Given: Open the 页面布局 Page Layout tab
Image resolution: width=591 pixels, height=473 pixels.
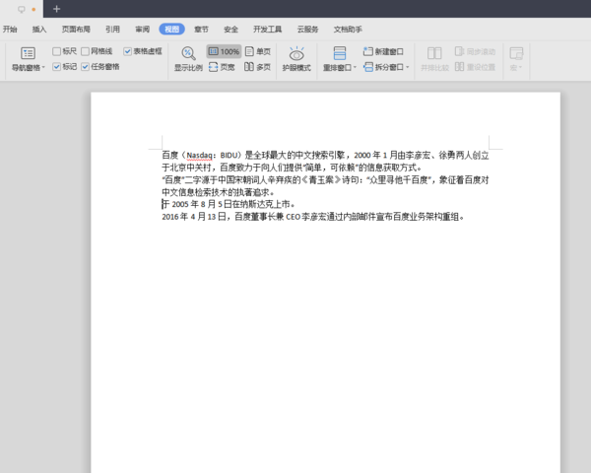Looking at the screenshot, I should tap(76, 29).
